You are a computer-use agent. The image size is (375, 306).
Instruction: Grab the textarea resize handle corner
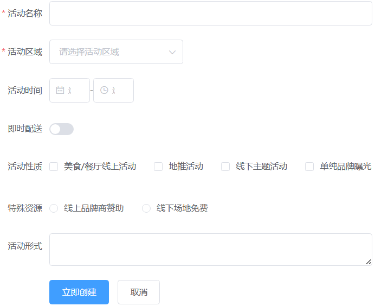coord(368,262)
